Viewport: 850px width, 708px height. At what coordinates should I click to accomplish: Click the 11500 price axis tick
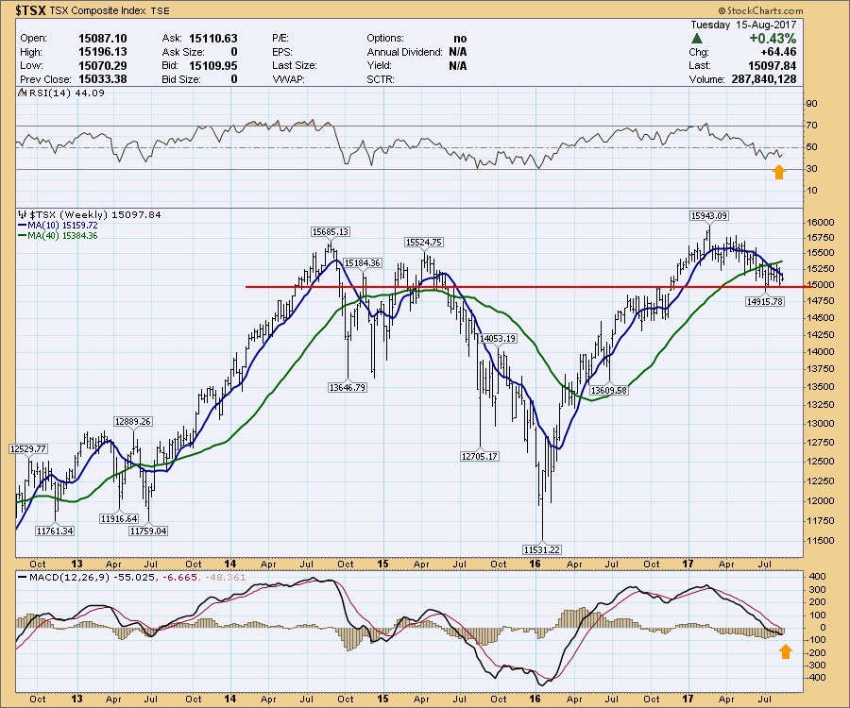point(820,541)
